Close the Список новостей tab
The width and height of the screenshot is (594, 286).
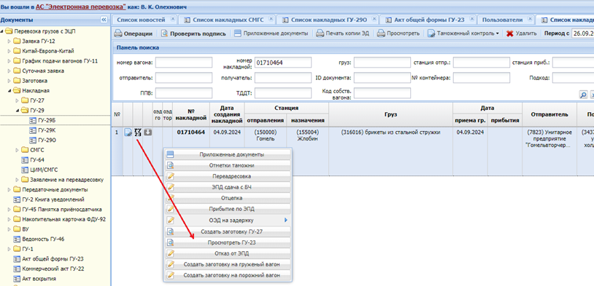click(172, 18)
